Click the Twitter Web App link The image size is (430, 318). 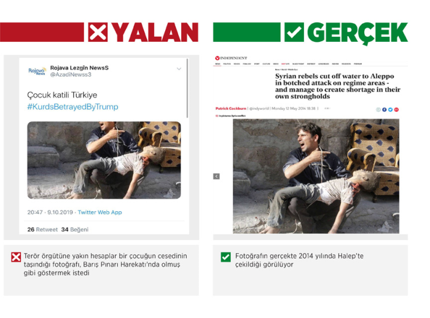100,212
